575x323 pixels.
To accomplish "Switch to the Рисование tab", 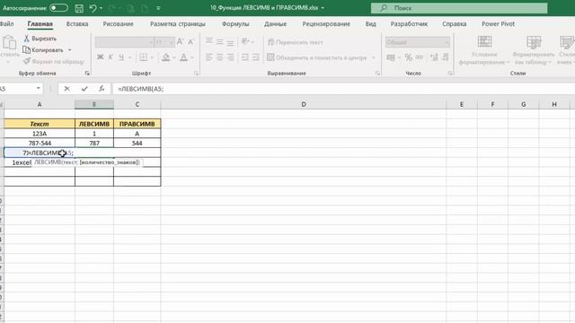I will pyautogui.click(x=118, y=24).
